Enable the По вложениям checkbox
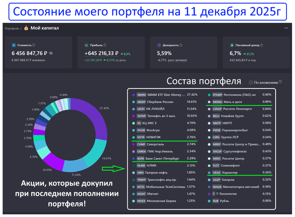 click(251, 83)
